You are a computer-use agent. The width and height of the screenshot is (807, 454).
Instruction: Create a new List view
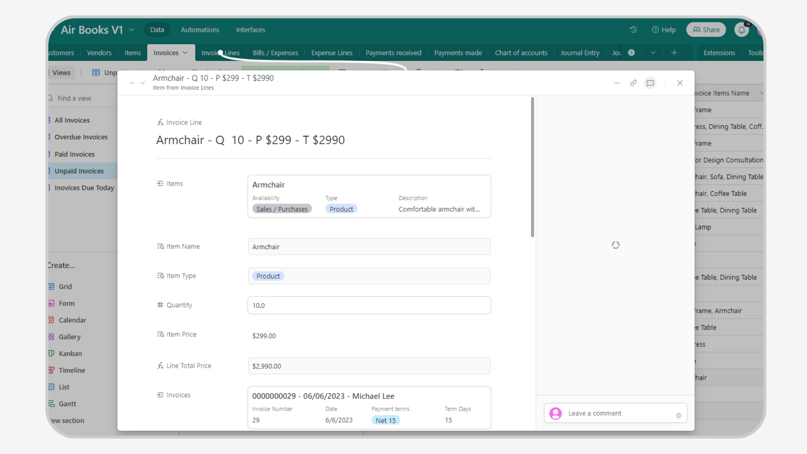pyautogui.click(x=64, y=387)
